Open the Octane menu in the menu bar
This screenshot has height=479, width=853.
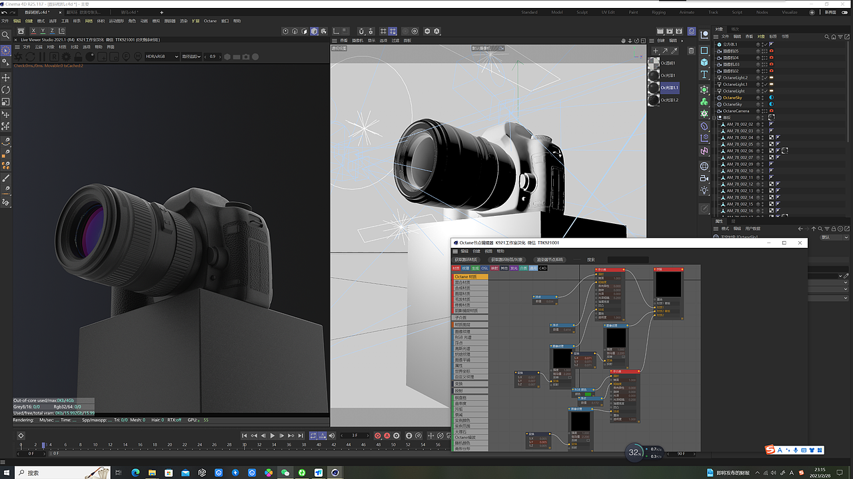tap(210, 21)
